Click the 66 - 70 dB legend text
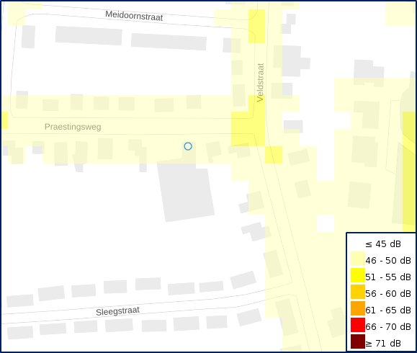Viewport: 417px width, 353px height. [x=388, y=326]
